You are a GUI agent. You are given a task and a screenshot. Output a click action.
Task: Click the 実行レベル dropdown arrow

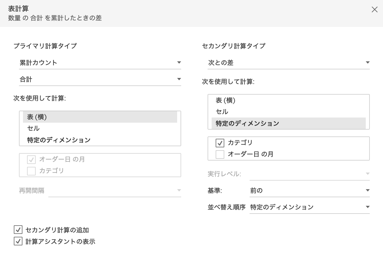[x=367, y=174]
